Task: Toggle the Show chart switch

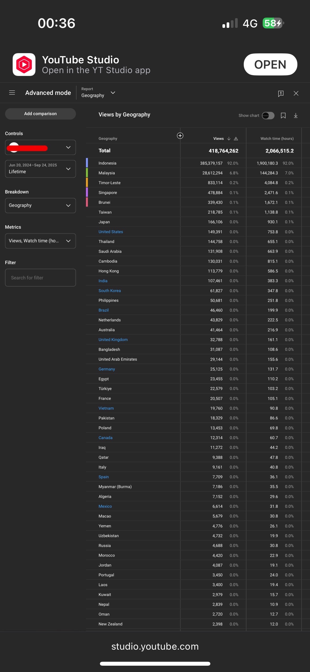Action: pos(268,116)
